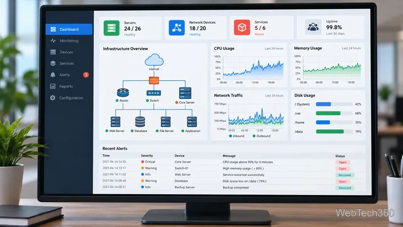Click the Reports chart icon
The width and height of the screenshot is (403, 227).
pyautogui.click(x=53, y=86)
